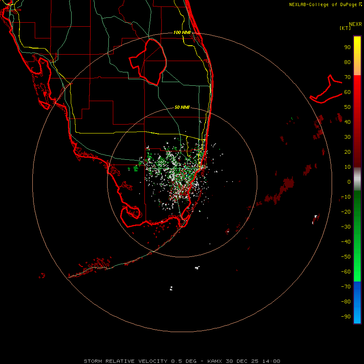
Task: Pick the gray zero-velocity segment of the scale
Action: tap(357, 179)
